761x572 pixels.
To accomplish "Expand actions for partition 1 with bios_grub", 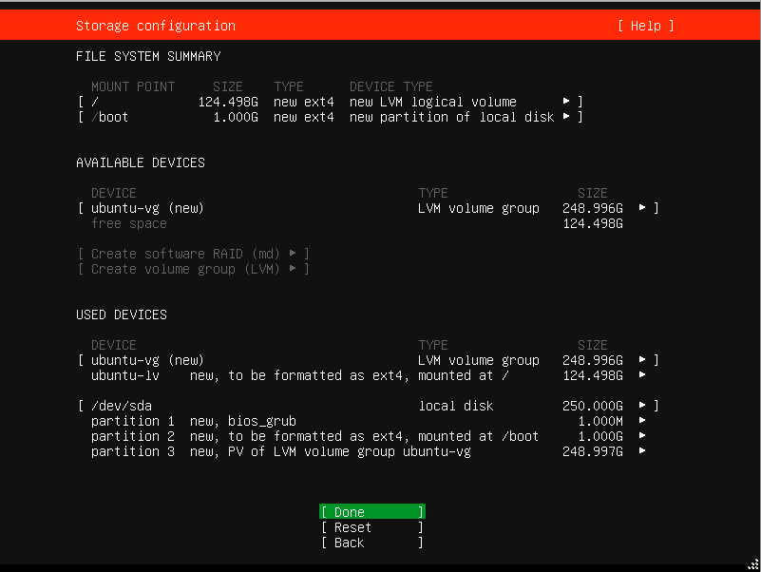I will (640, 421).
